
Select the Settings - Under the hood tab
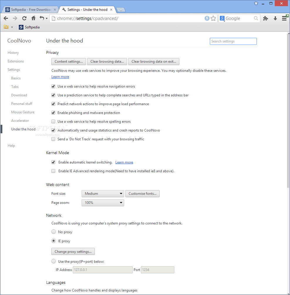click(87, 10)
